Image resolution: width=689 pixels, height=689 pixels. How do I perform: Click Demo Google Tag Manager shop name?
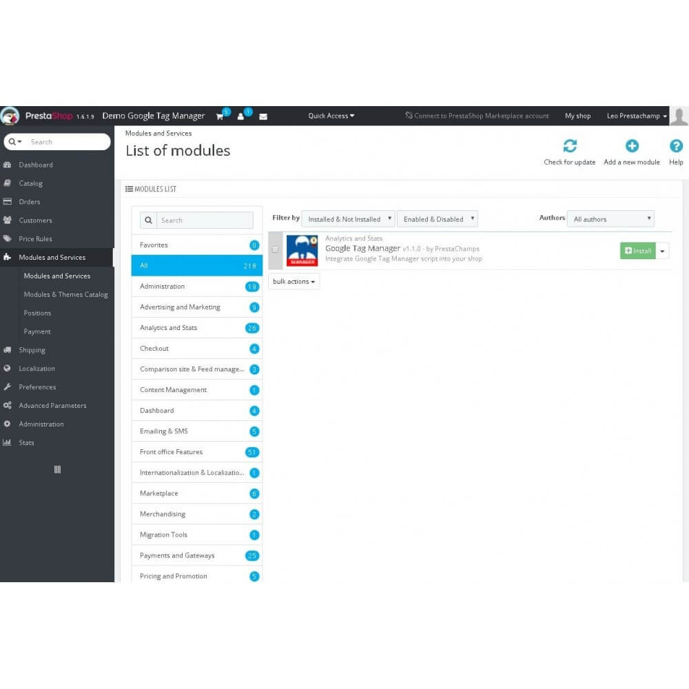click(154, 116)
